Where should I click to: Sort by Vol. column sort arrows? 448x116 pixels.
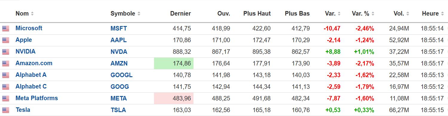408,14
